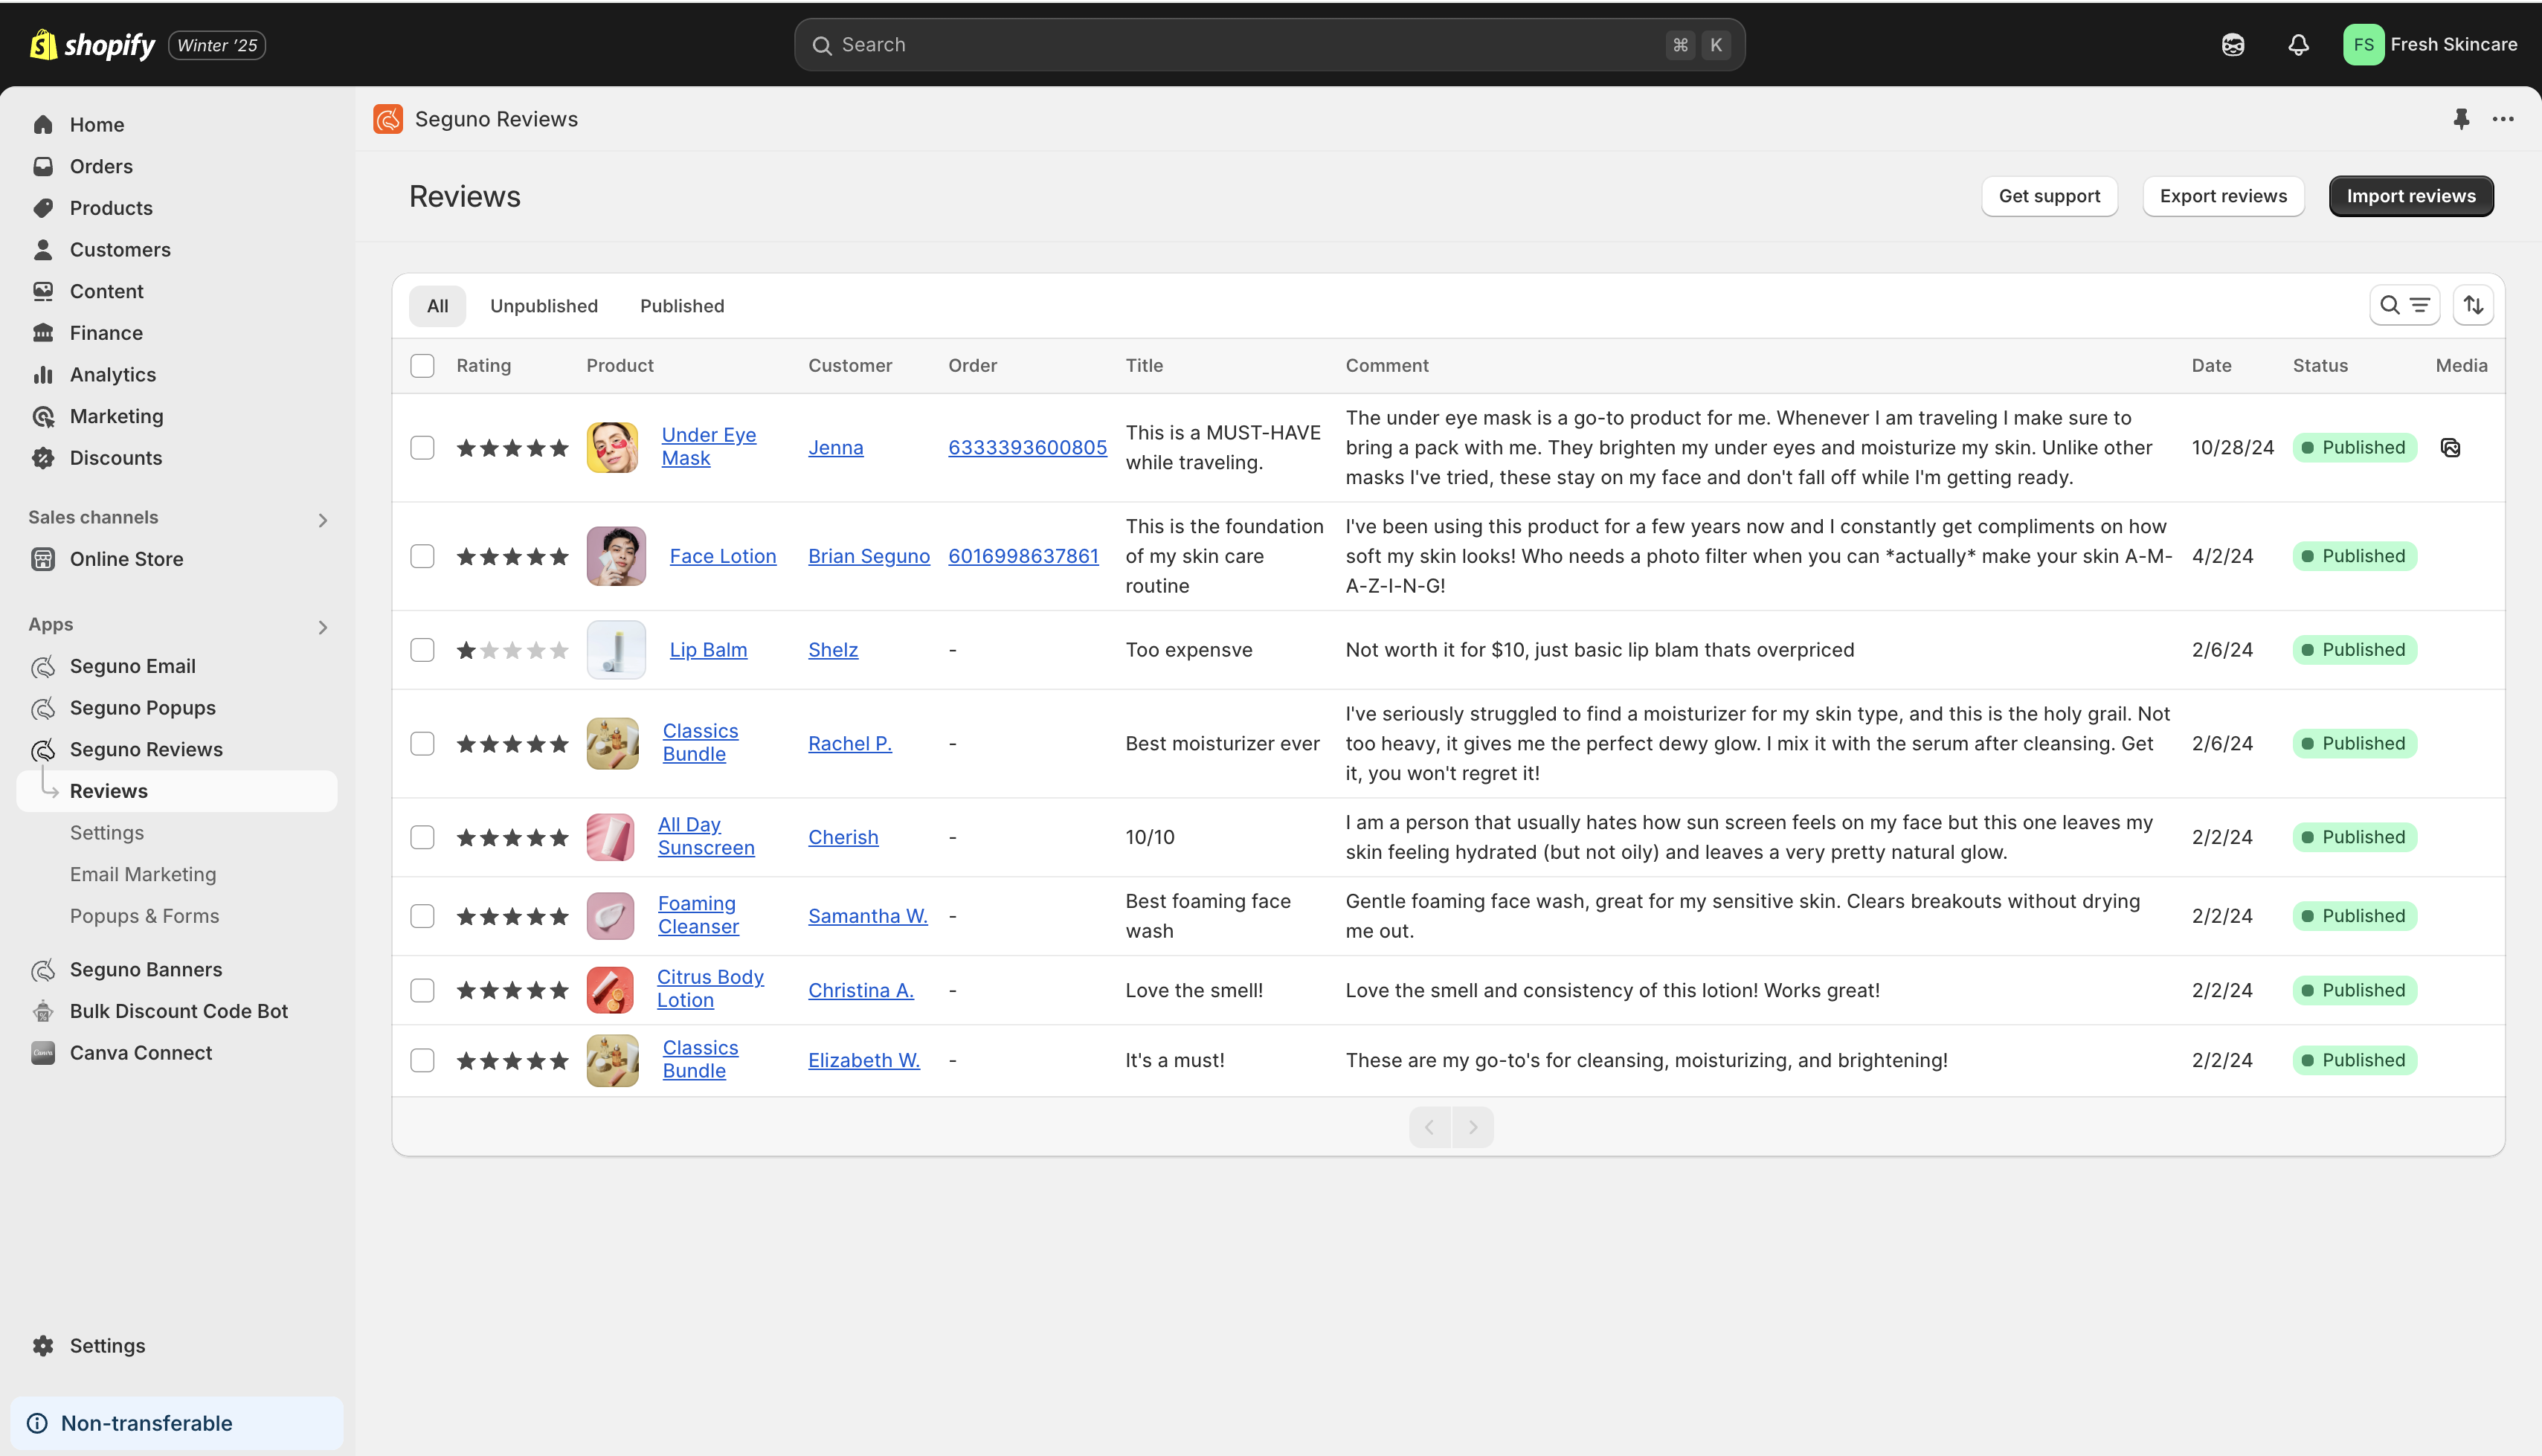
Task: Click the Online Store icon
Action: [x=43, y=559]
